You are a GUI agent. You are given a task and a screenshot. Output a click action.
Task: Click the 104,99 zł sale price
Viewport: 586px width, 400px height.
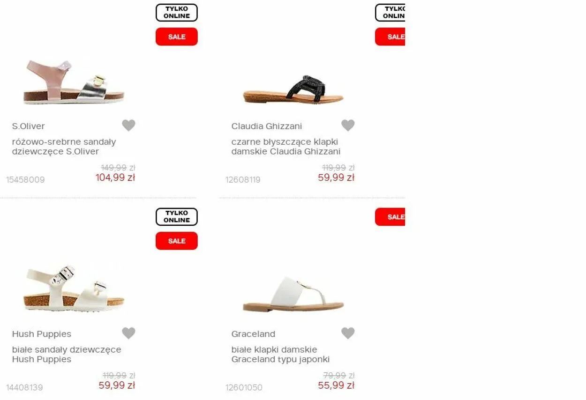[x=115, y=178]
